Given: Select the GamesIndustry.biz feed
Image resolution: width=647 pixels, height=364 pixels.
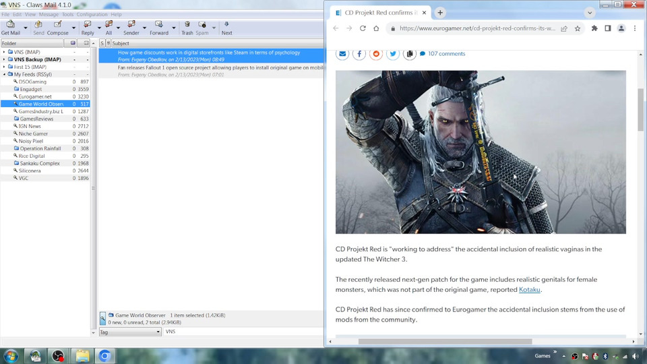Looking at the screenshot, I should [40, 111].
